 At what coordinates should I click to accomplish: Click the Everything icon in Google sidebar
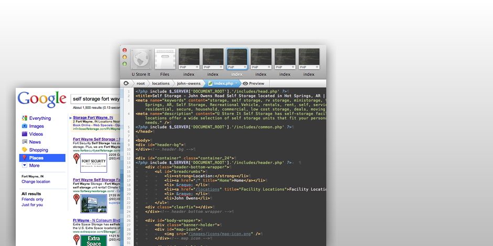coord(25,118)
